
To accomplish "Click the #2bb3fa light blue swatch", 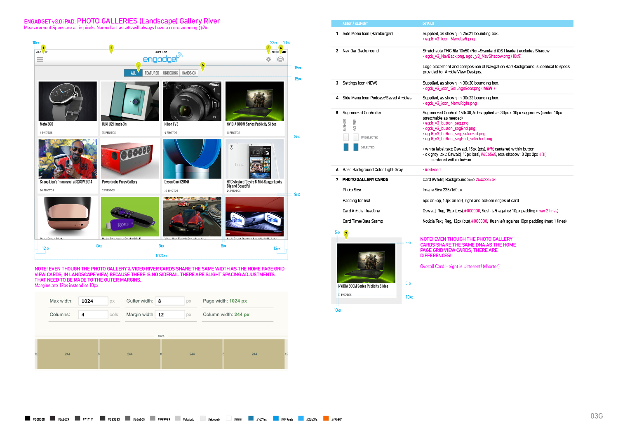I will [x=301, y=418].
